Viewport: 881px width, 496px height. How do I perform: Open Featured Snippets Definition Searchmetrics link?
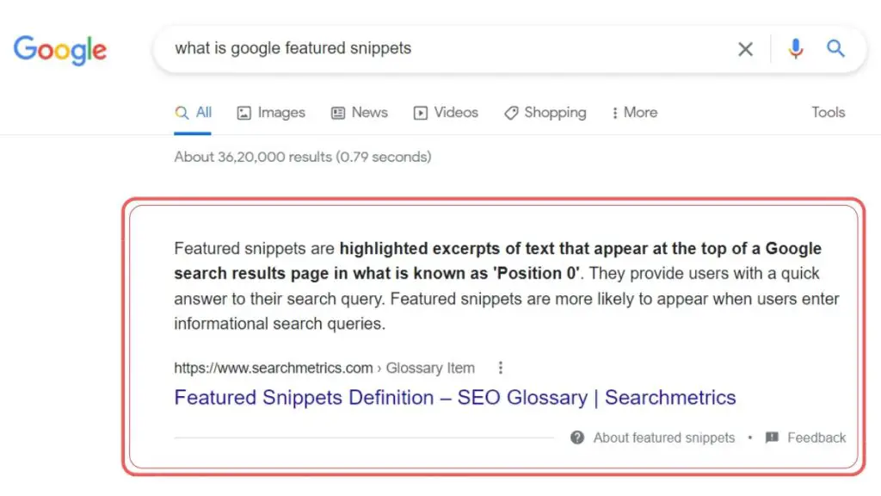point(454,398)
